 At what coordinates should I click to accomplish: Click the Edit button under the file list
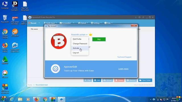click(97, 80)
